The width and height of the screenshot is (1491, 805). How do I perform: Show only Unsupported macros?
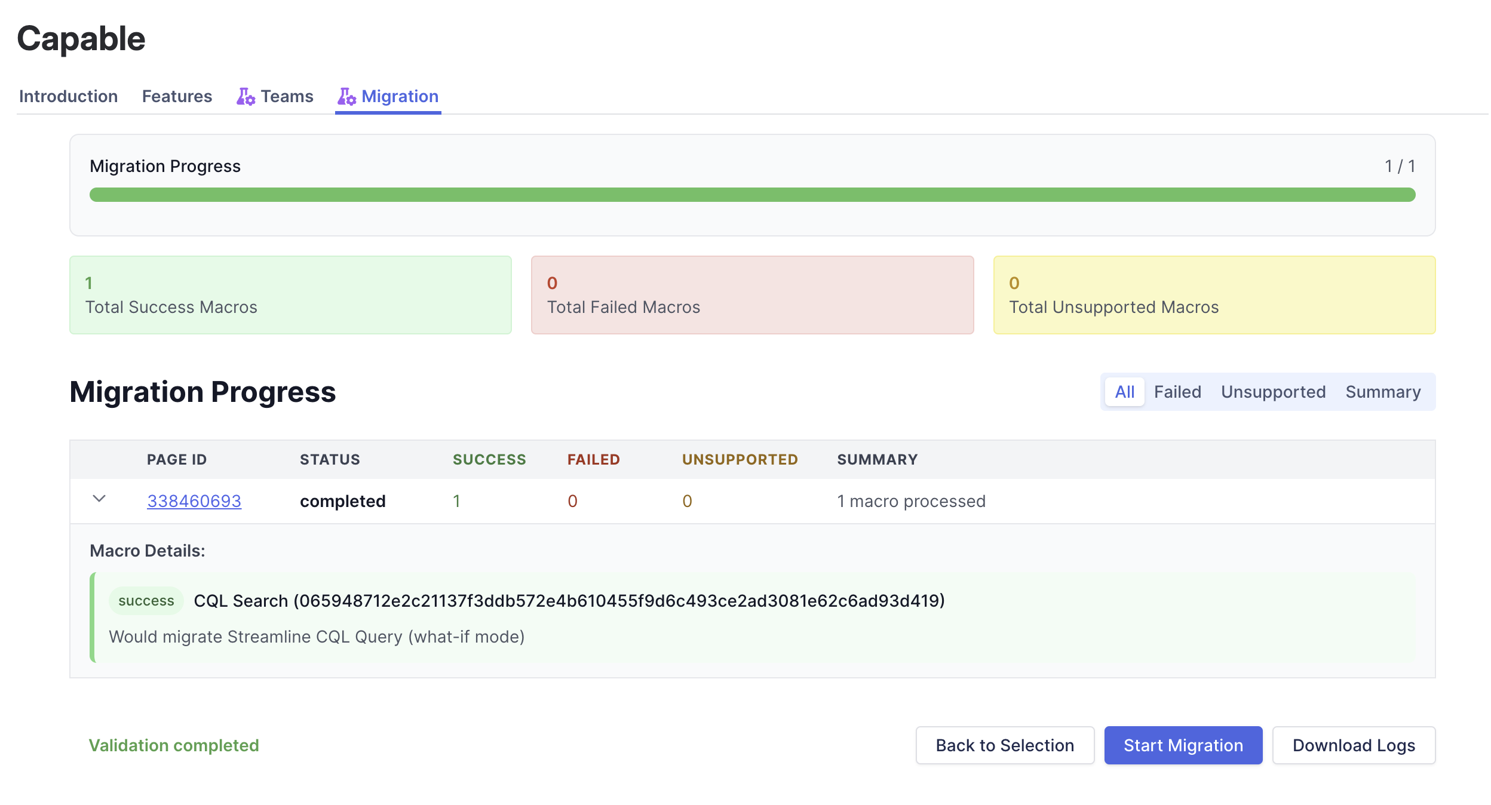1273,392
